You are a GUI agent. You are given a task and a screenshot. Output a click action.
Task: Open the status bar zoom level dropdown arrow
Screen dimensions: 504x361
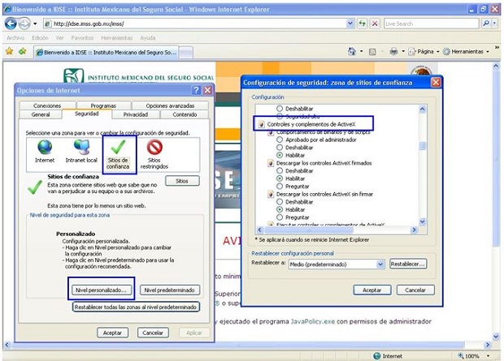point(489,356)
